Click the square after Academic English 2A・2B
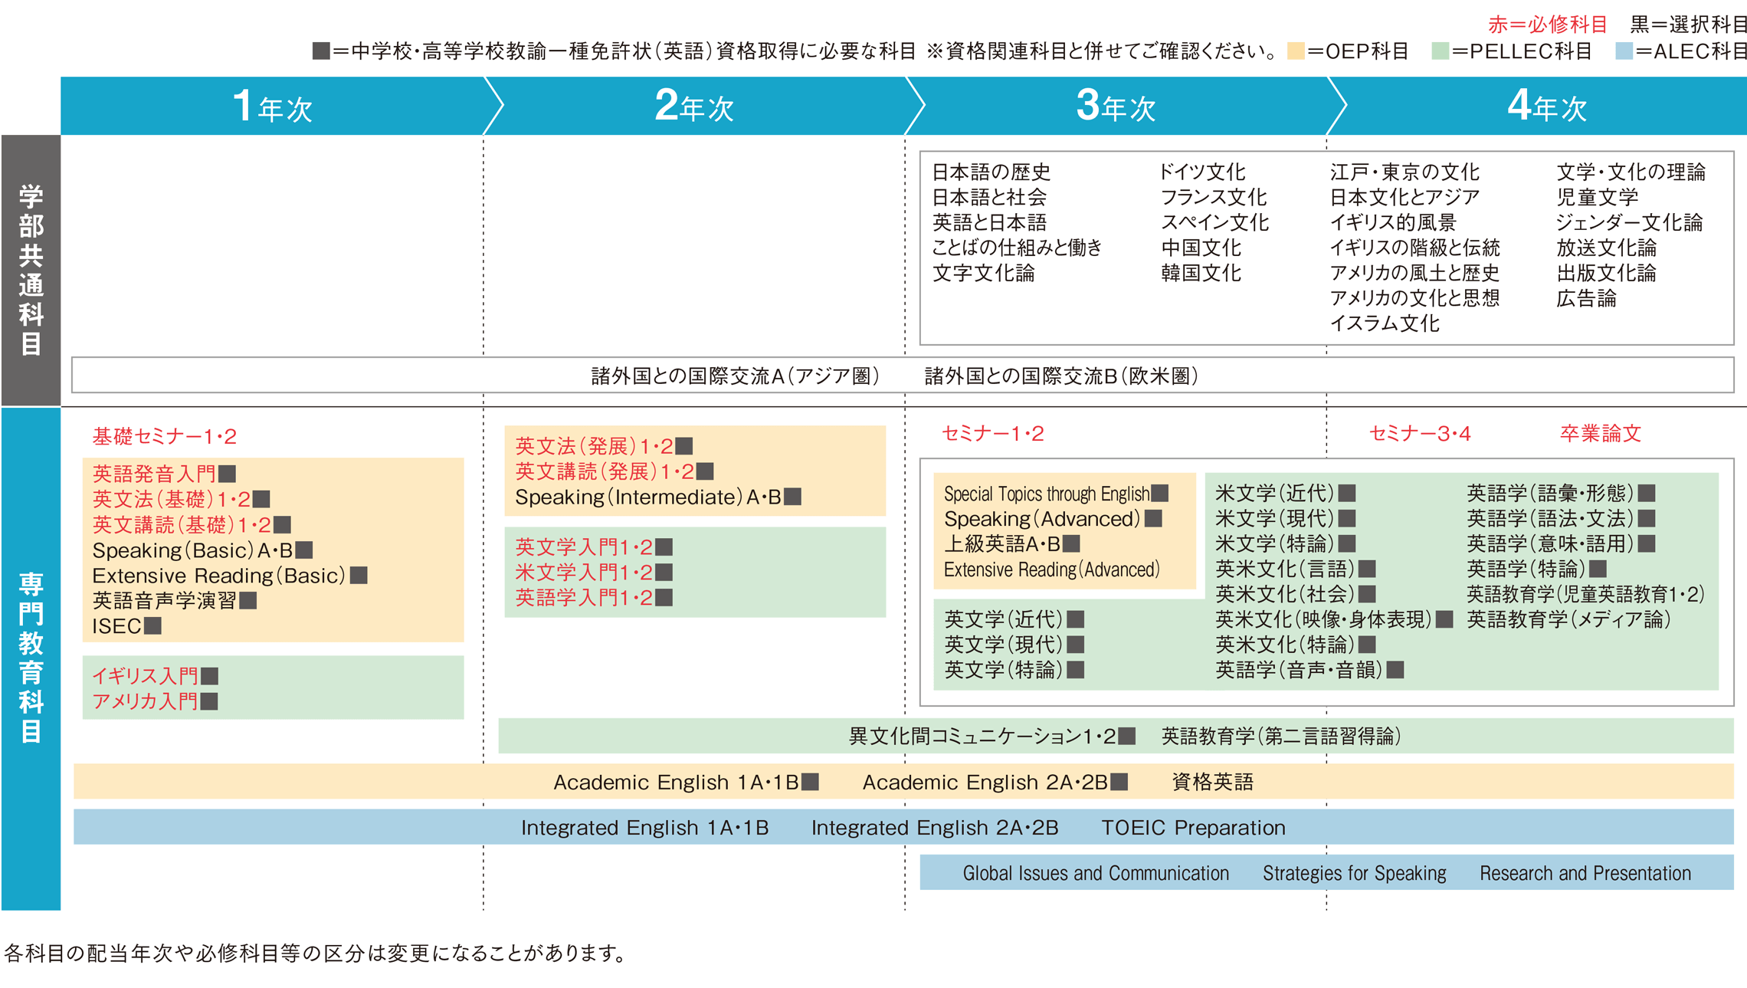The image size is (1747, 988). (x=1119, y=782)
